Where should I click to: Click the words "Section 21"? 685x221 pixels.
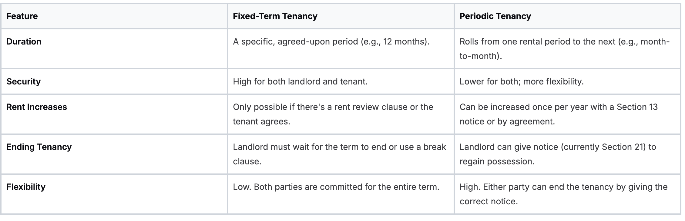click(x=623, y=147)
